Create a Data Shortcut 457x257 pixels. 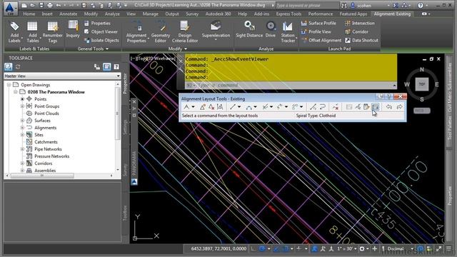362,40
